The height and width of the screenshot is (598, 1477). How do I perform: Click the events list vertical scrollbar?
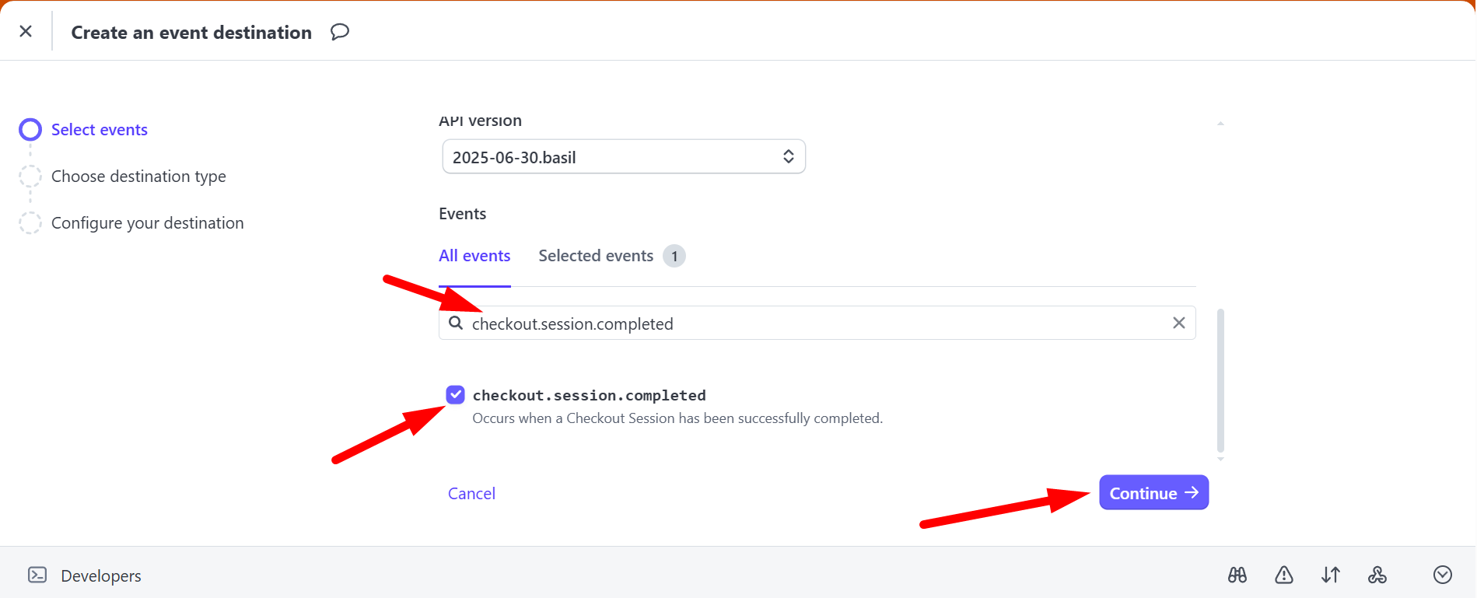tap(1220, 380)
